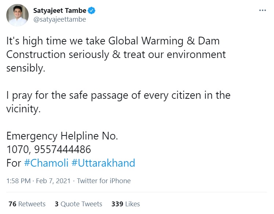Click the sentence starting 'I pray for'
The height and width of the screenshot is (214, 274).
click(x=118, y=96)
